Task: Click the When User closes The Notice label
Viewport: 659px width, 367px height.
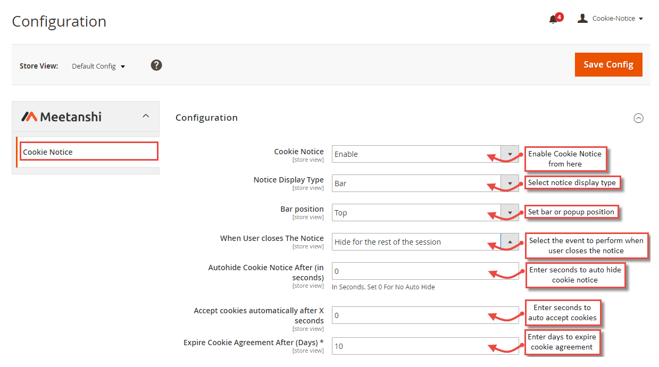Action: tap(272, 238)
